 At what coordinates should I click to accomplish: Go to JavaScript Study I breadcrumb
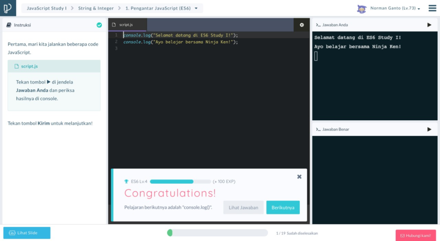(46, 8)
